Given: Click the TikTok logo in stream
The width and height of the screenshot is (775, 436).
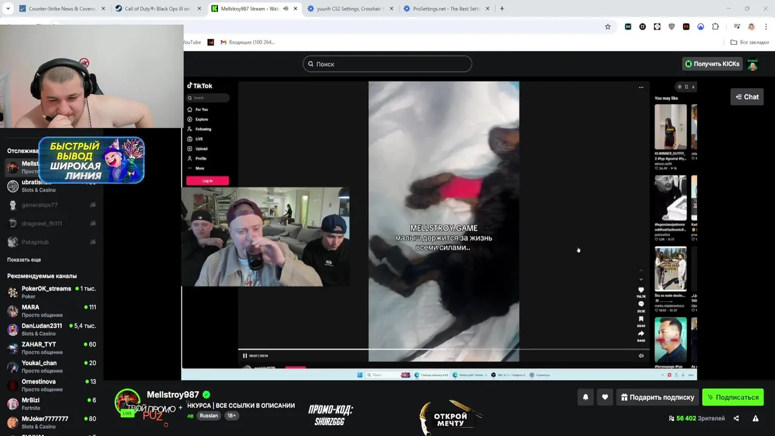Looking at the screenshot, I should point(199,86).
